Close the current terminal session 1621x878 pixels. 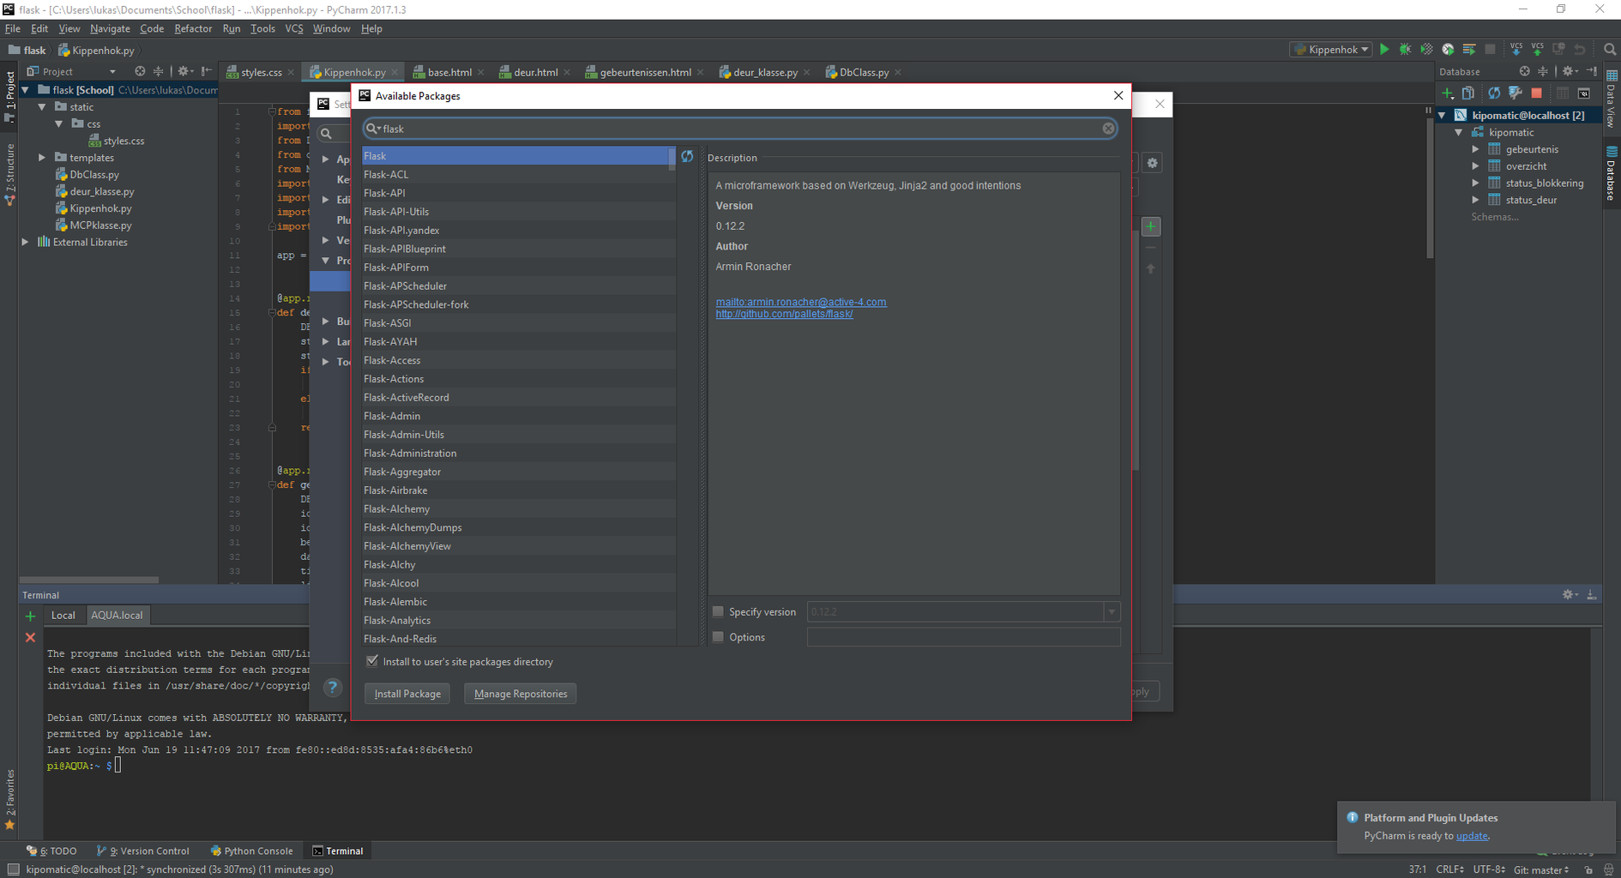pos(30,638)
